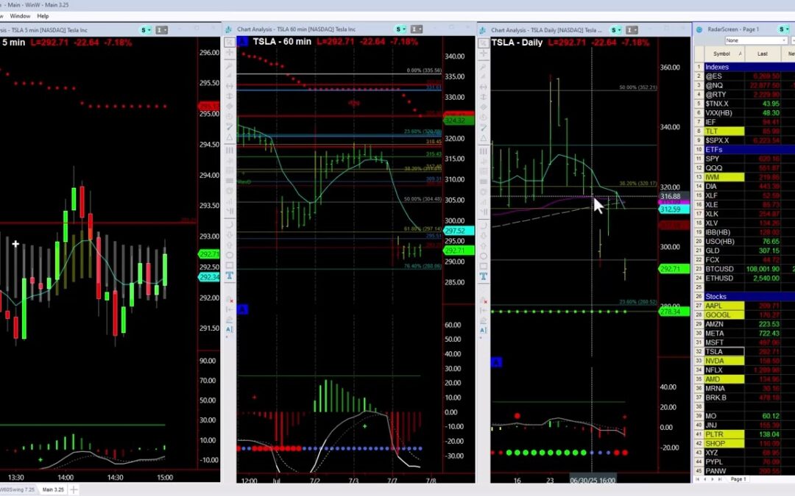Viewport: 795px width, 496px height.
Task: Click row number 32 in RadarScreen
Action: coord(699,352)
